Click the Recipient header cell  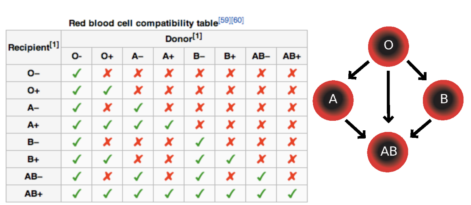(34, 47)
